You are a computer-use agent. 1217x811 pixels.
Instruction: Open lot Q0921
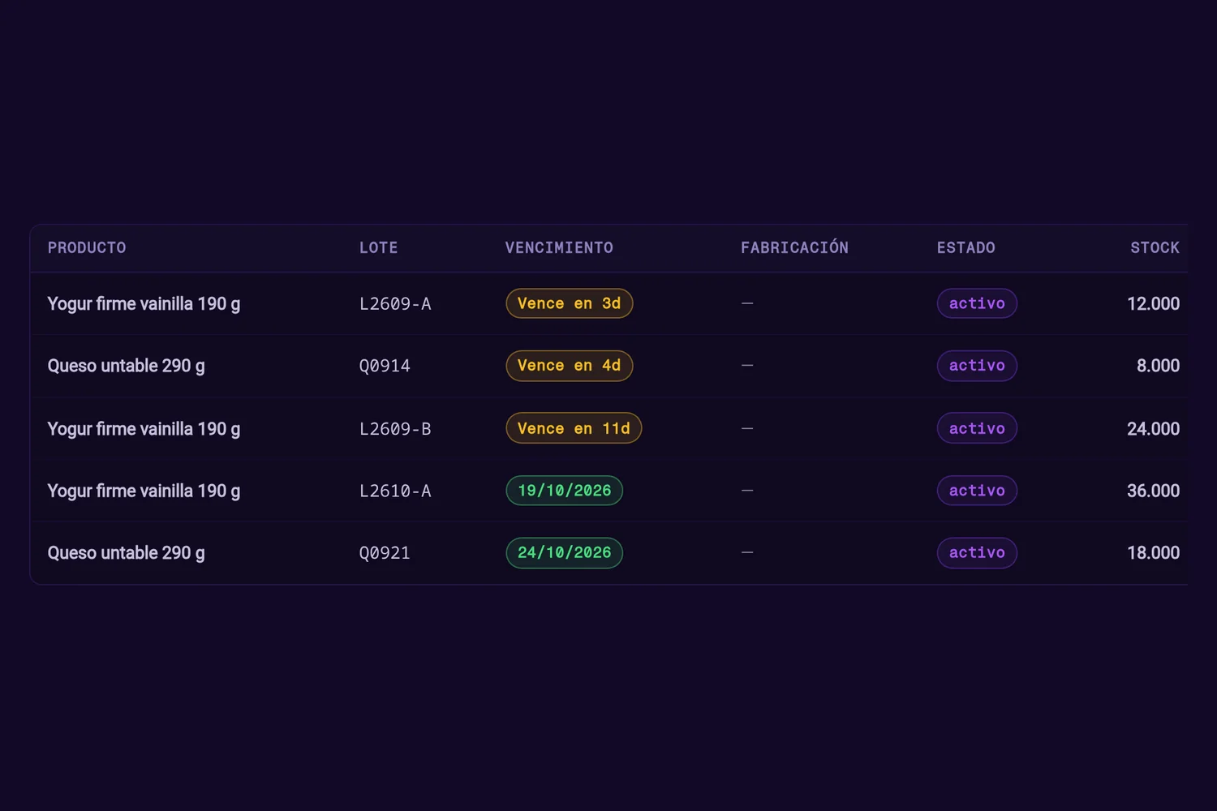tap(385, 553)
